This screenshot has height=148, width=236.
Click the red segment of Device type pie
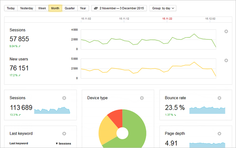click(x=116, y=118)
